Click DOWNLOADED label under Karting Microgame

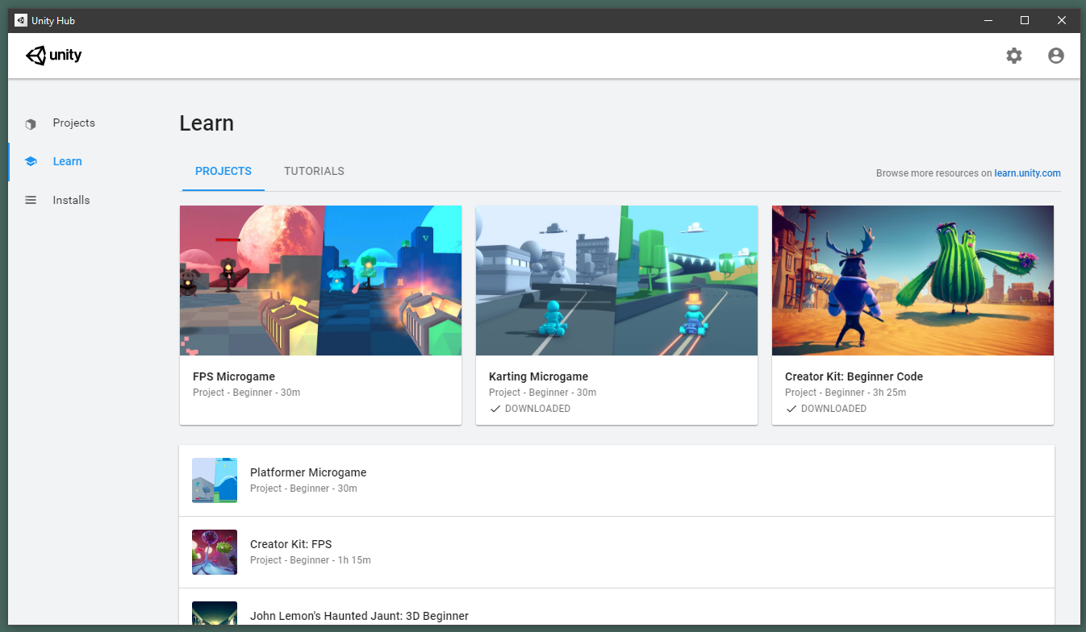pos(537,409)
